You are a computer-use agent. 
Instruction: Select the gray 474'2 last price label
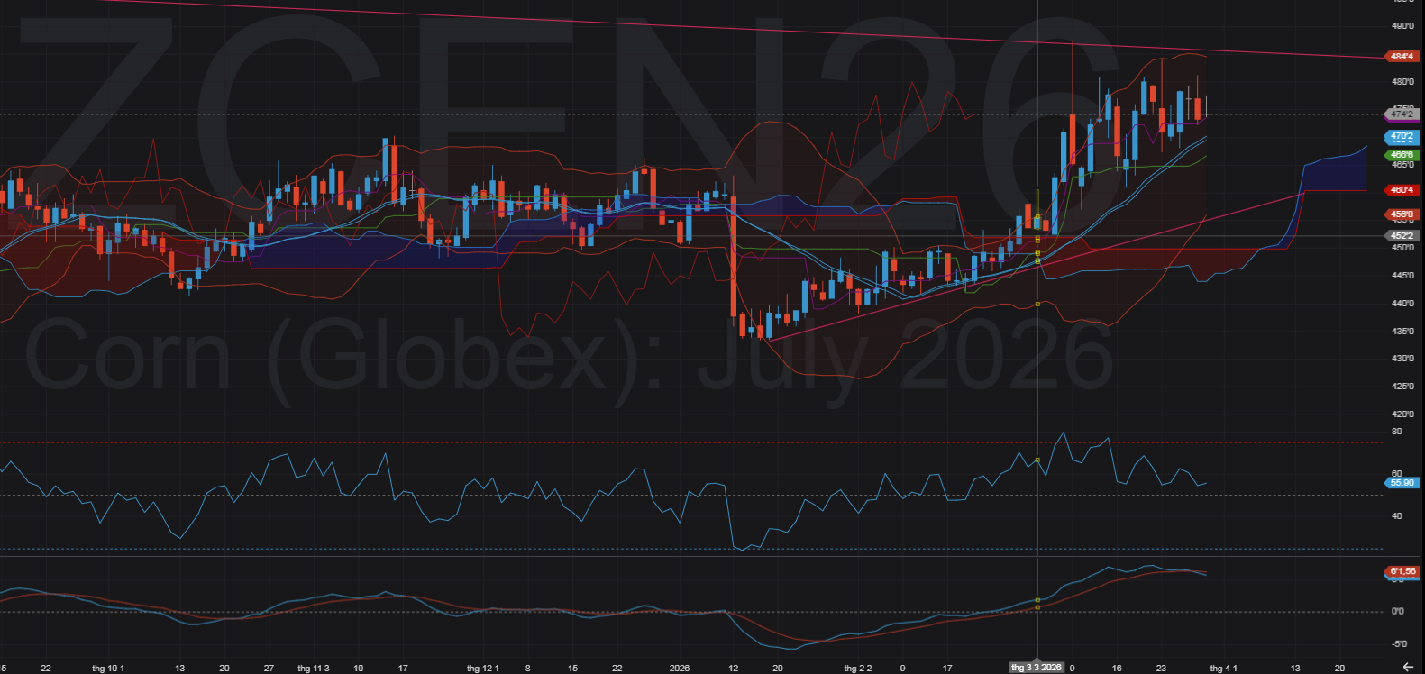click(x=1402, y=114)
